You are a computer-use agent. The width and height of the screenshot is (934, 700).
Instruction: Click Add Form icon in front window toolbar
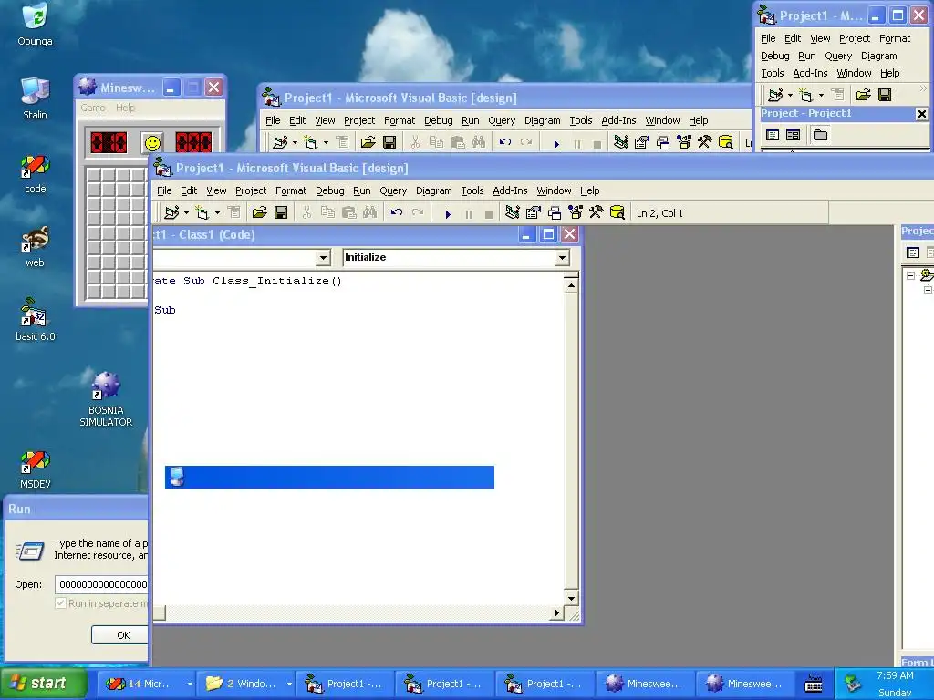click(x=202, y=212)
